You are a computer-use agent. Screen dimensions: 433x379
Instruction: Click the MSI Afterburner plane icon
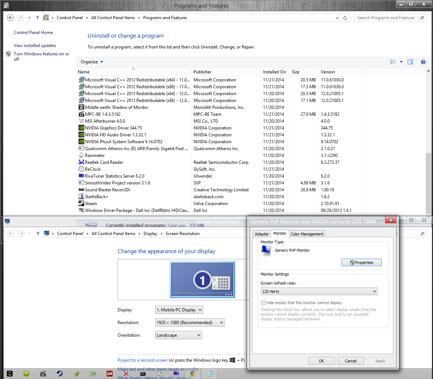81,121
